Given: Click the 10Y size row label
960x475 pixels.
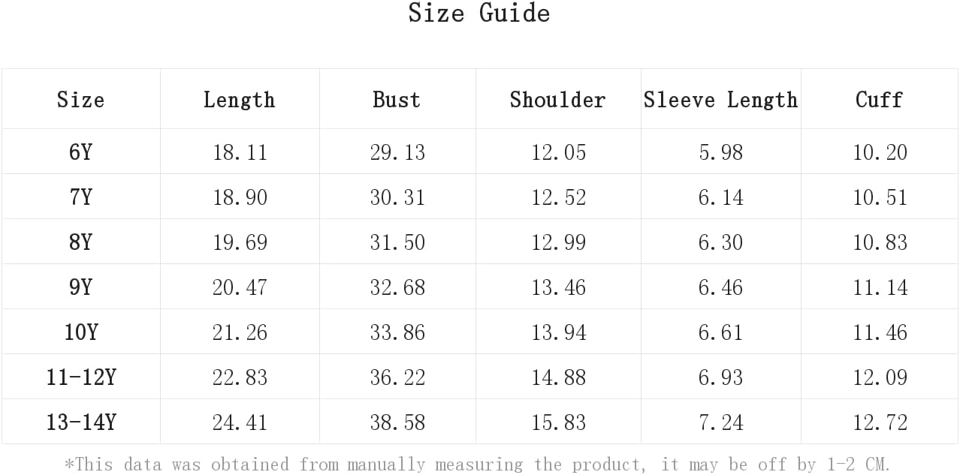Looking at the screenshot, I should [x=80, y=332].
